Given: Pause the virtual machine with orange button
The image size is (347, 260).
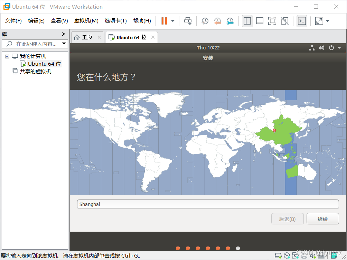Looking at the screenshot, I should 164,21.
